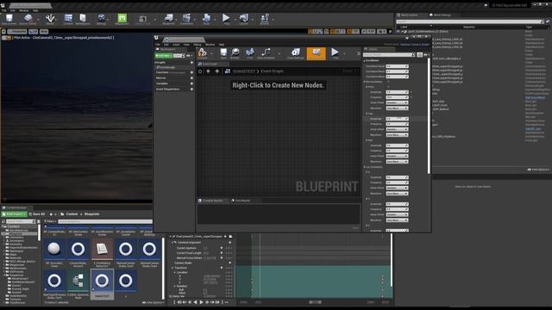Viewport: 552px width, 310px height.
Task: Click the Add/Import button in Content Browser
Action: tap(14, 214)
